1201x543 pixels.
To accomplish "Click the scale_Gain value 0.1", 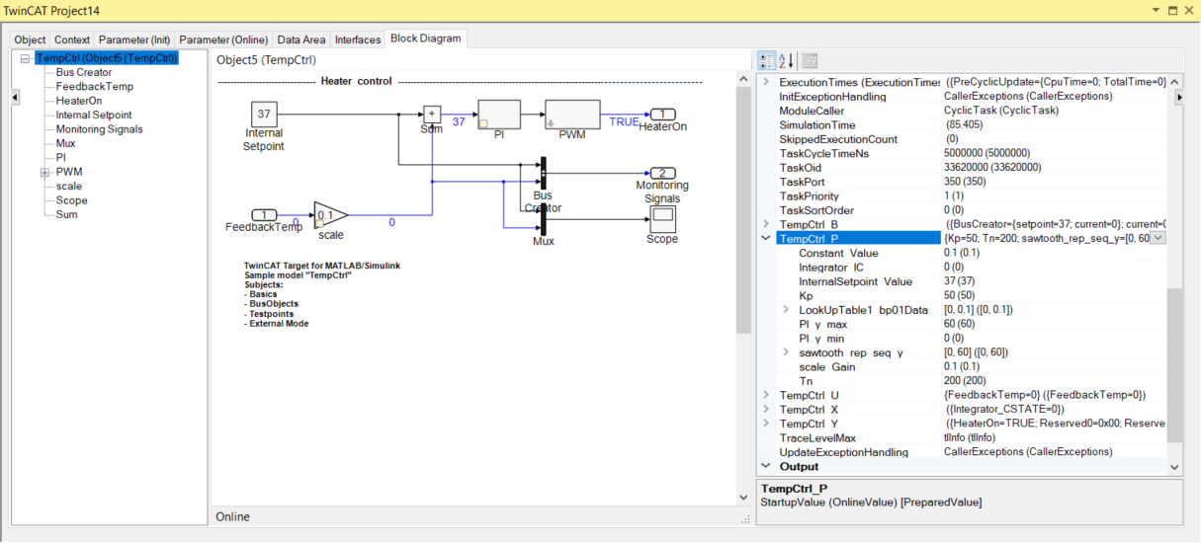I will tap(1054, 366).
